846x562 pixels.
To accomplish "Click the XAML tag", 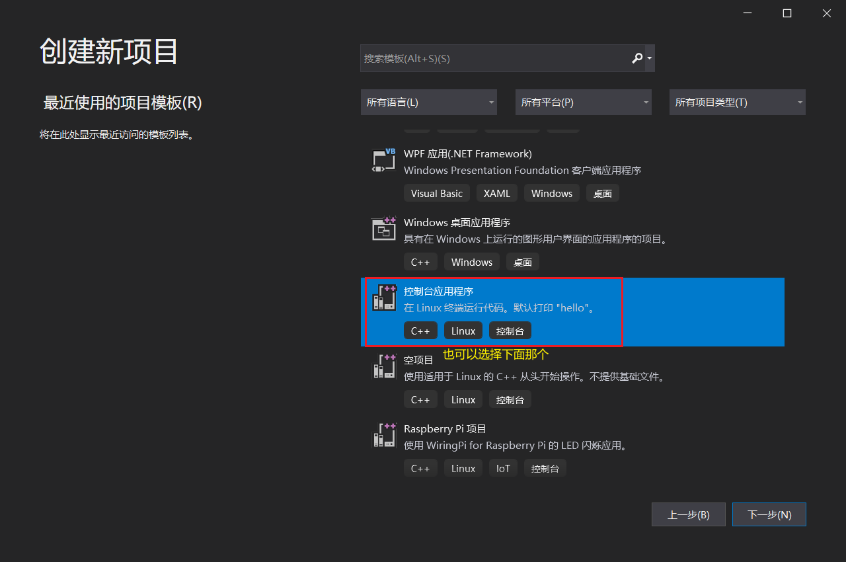I will (497, 193).
